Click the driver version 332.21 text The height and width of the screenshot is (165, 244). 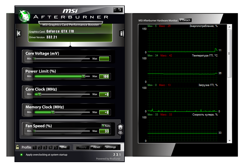pos(52,37)
